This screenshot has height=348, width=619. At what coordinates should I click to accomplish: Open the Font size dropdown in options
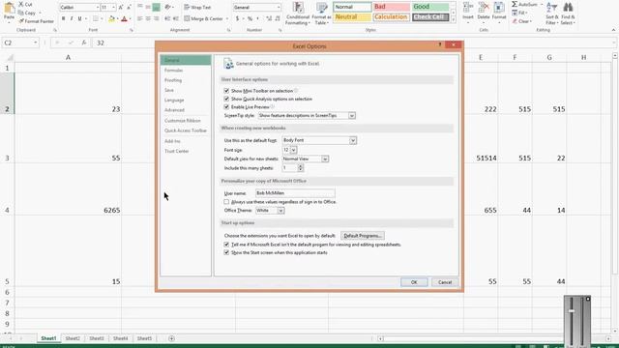coord(293,150)
